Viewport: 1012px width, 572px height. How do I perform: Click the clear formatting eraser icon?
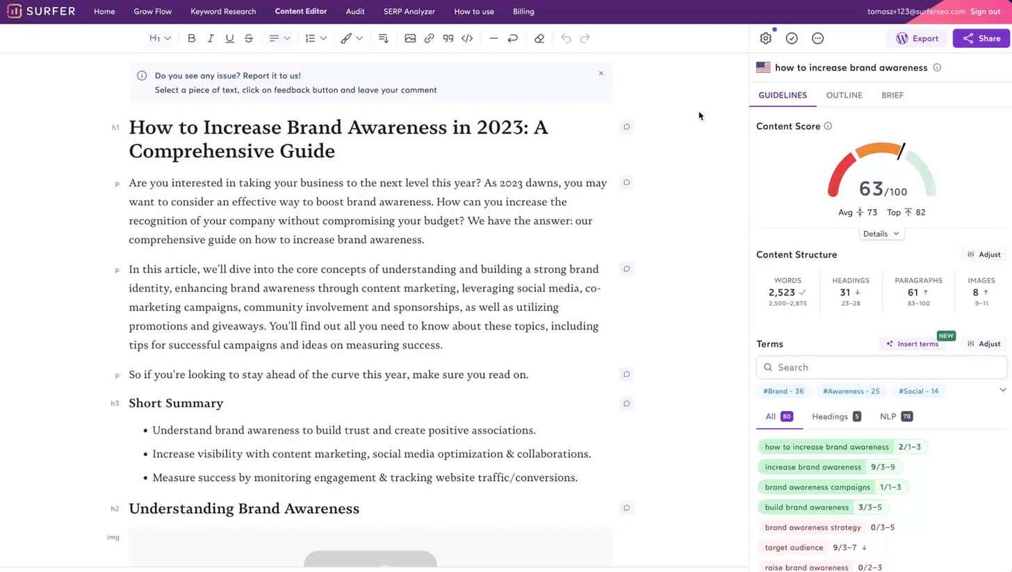pyautogui.click(x=539, y=38)
